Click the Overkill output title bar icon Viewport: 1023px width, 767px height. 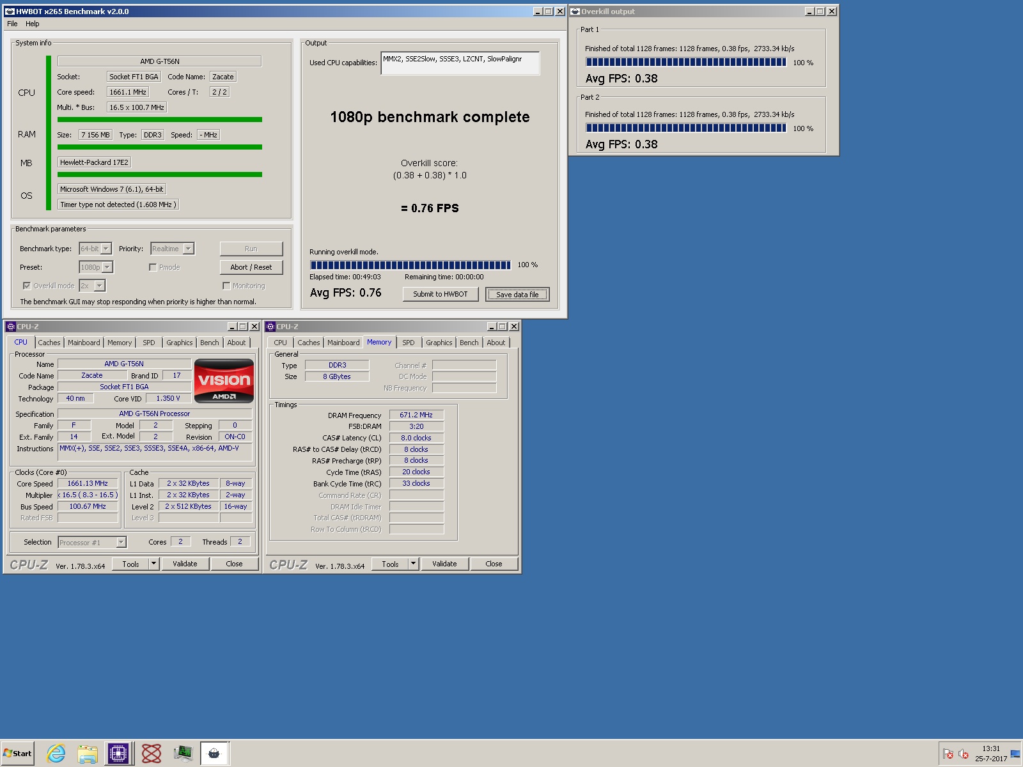[575, 12]
